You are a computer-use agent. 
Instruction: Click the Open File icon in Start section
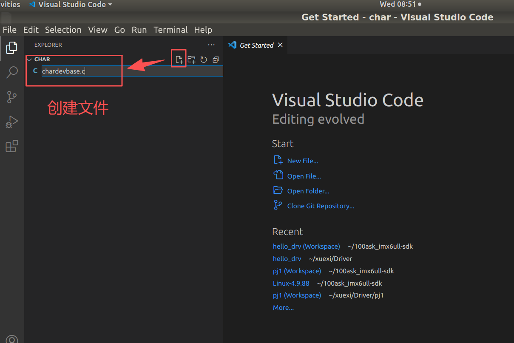[x=278, y=175]
